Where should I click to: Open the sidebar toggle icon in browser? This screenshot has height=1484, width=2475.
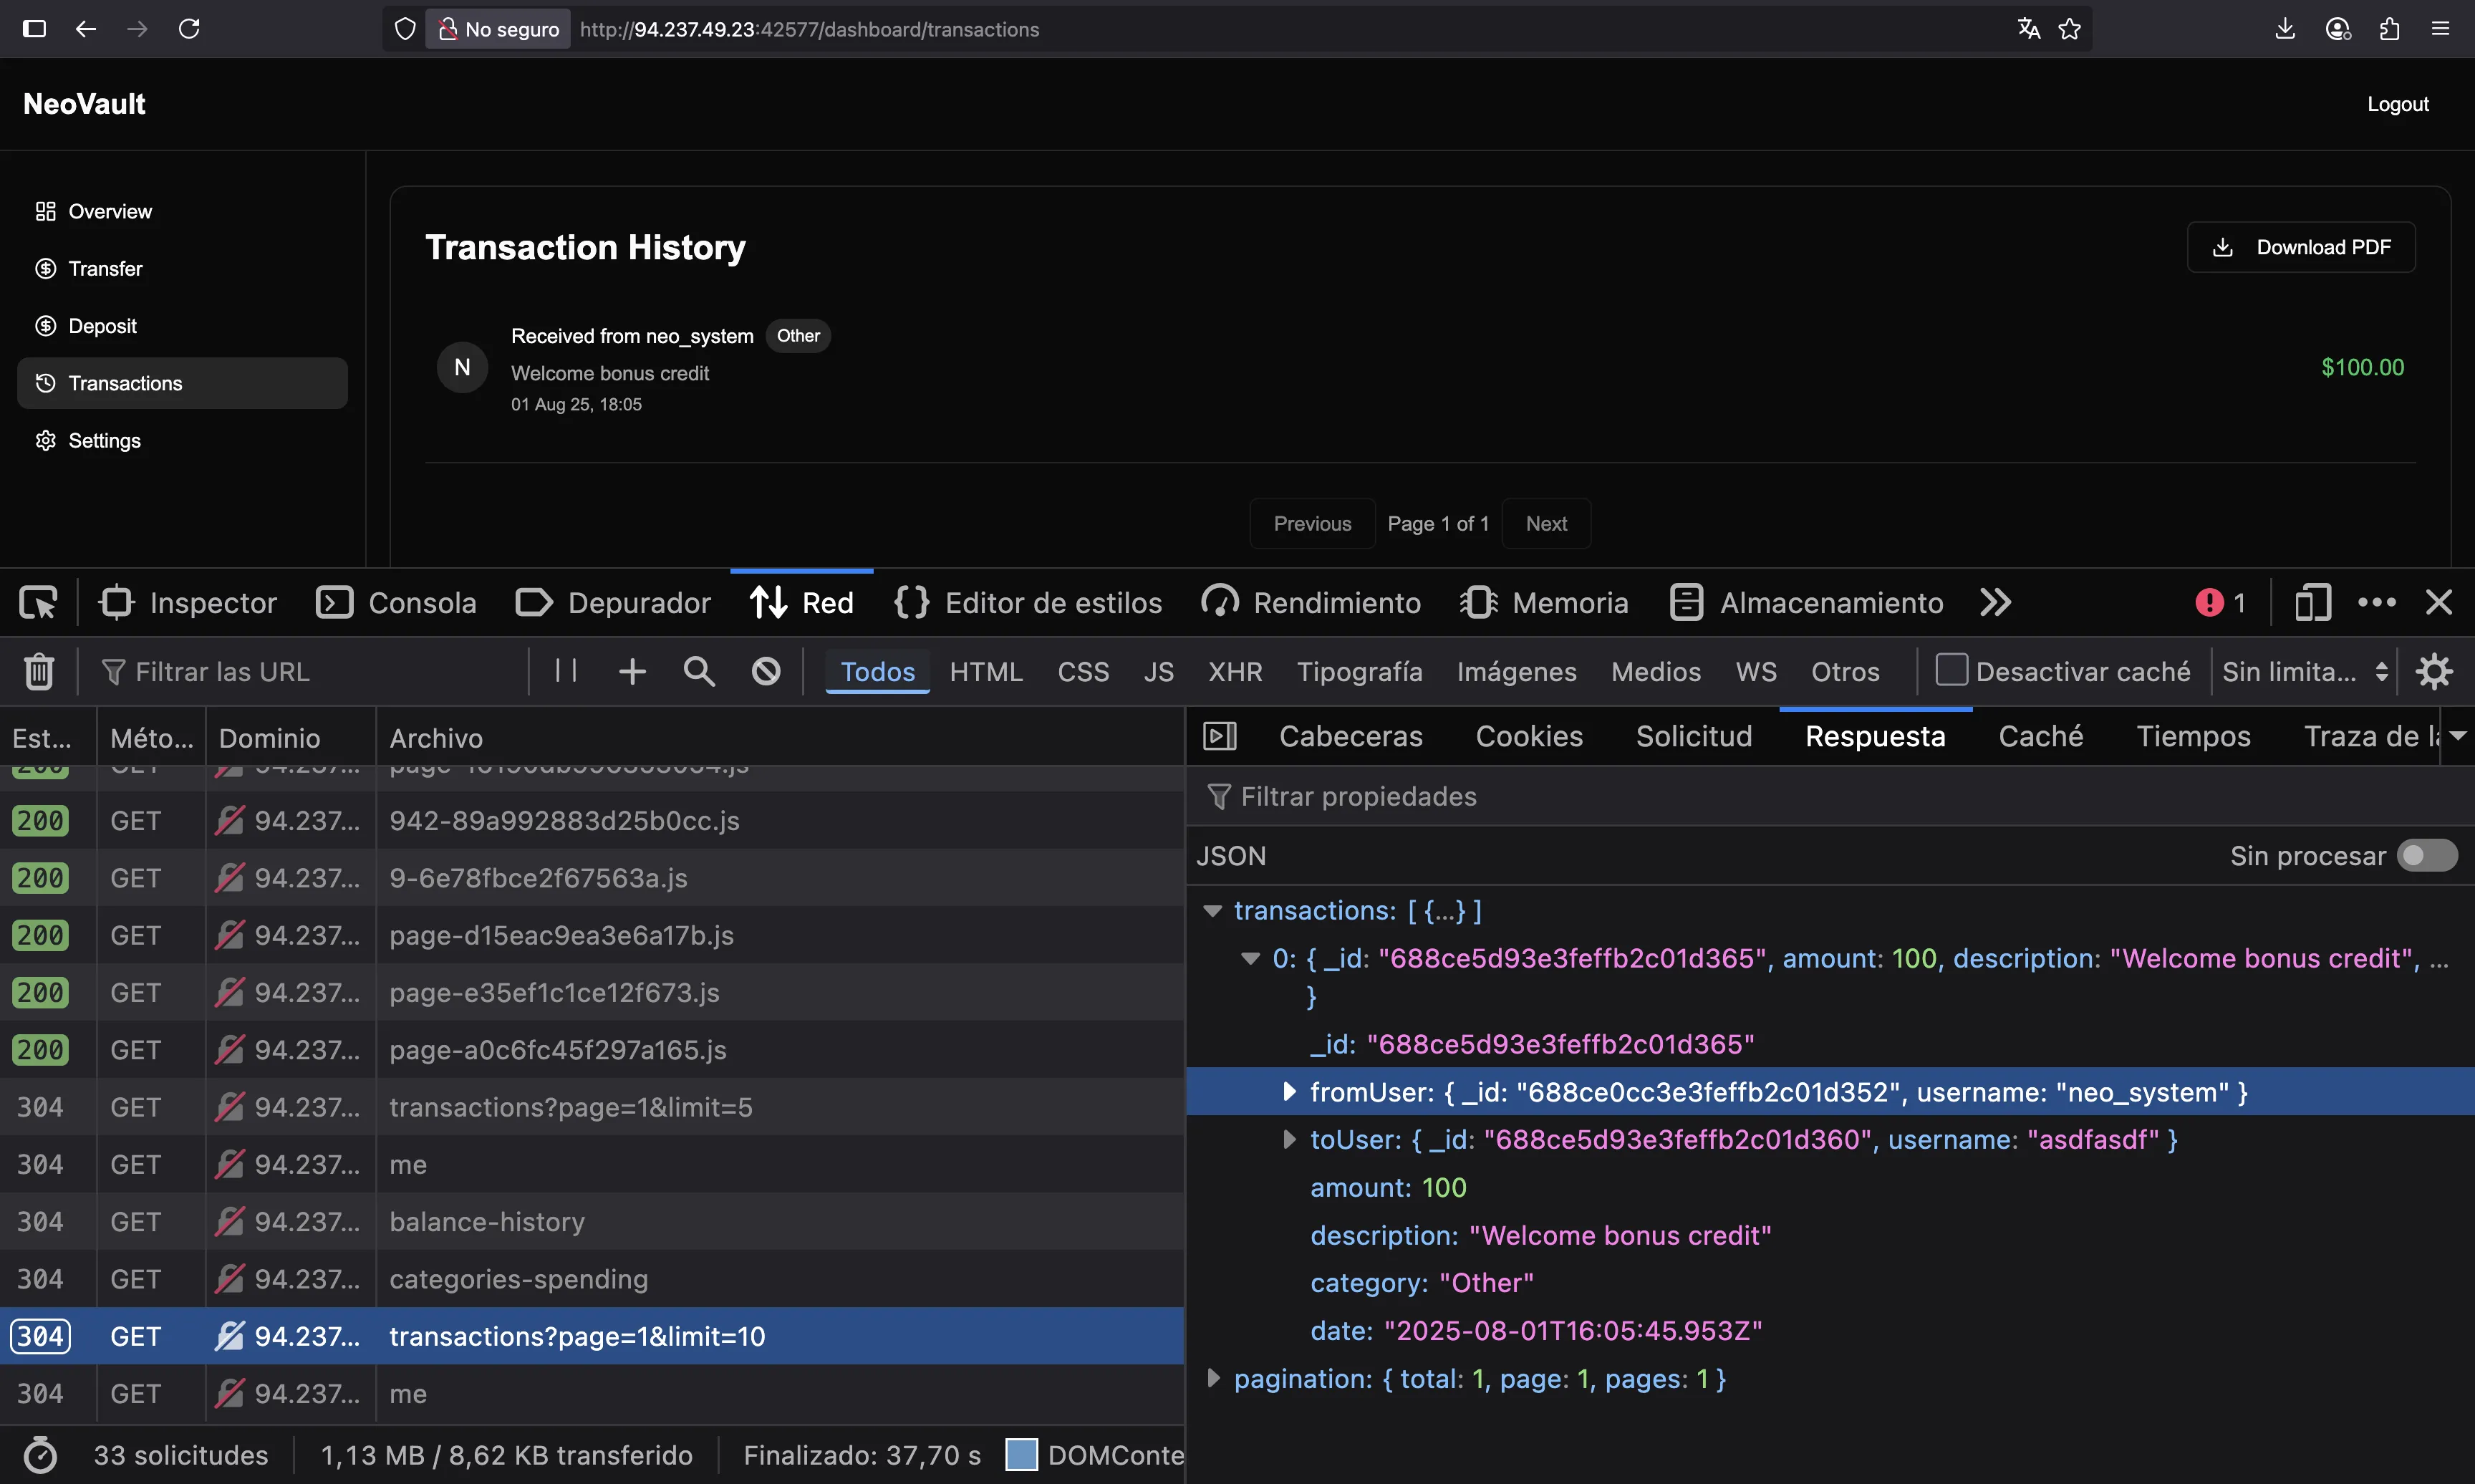[x=34, y=29]
